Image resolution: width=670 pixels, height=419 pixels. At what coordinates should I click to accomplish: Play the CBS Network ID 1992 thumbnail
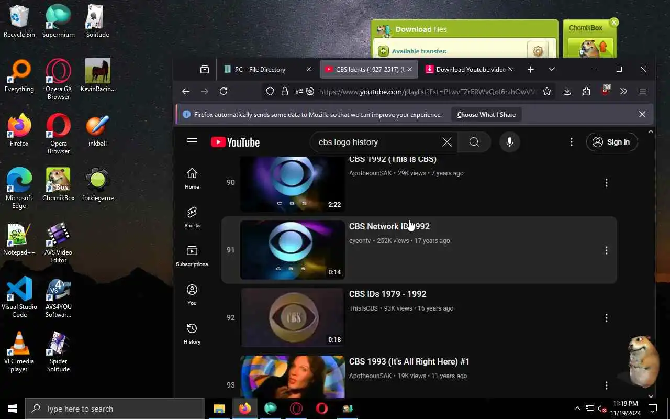(293, 250)
